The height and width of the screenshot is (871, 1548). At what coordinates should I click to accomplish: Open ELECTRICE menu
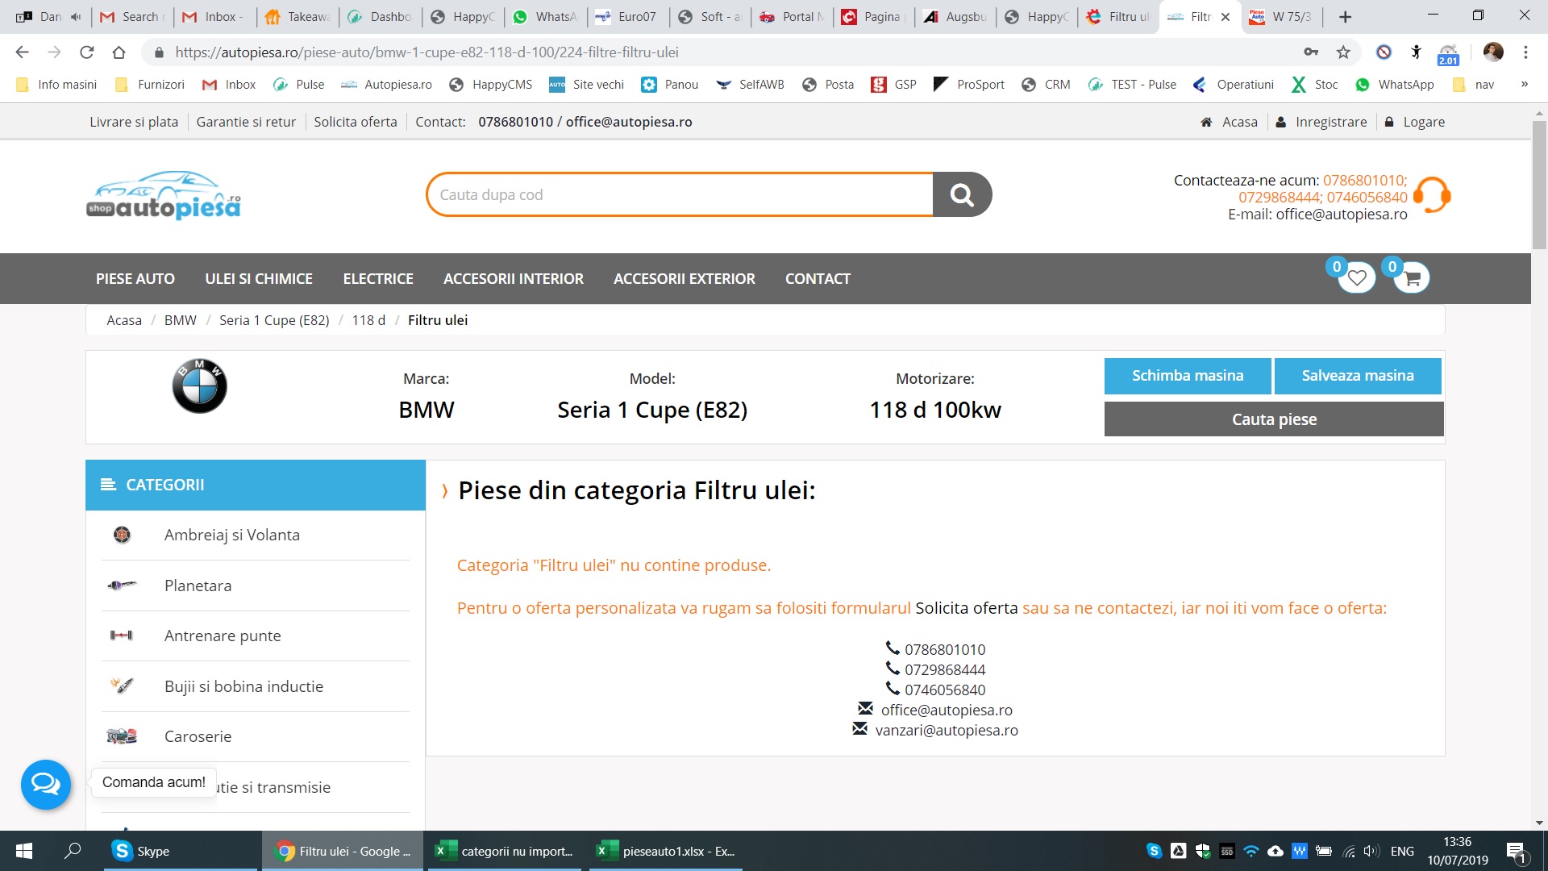(378, 279)
